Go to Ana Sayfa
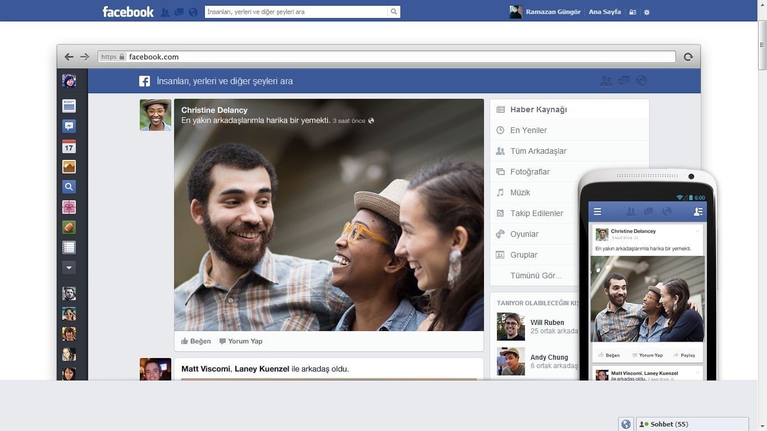 605,12
